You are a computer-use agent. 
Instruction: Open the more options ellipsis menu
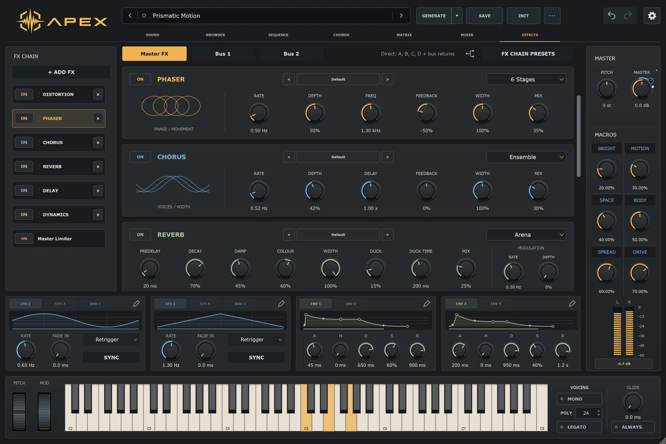552,16
